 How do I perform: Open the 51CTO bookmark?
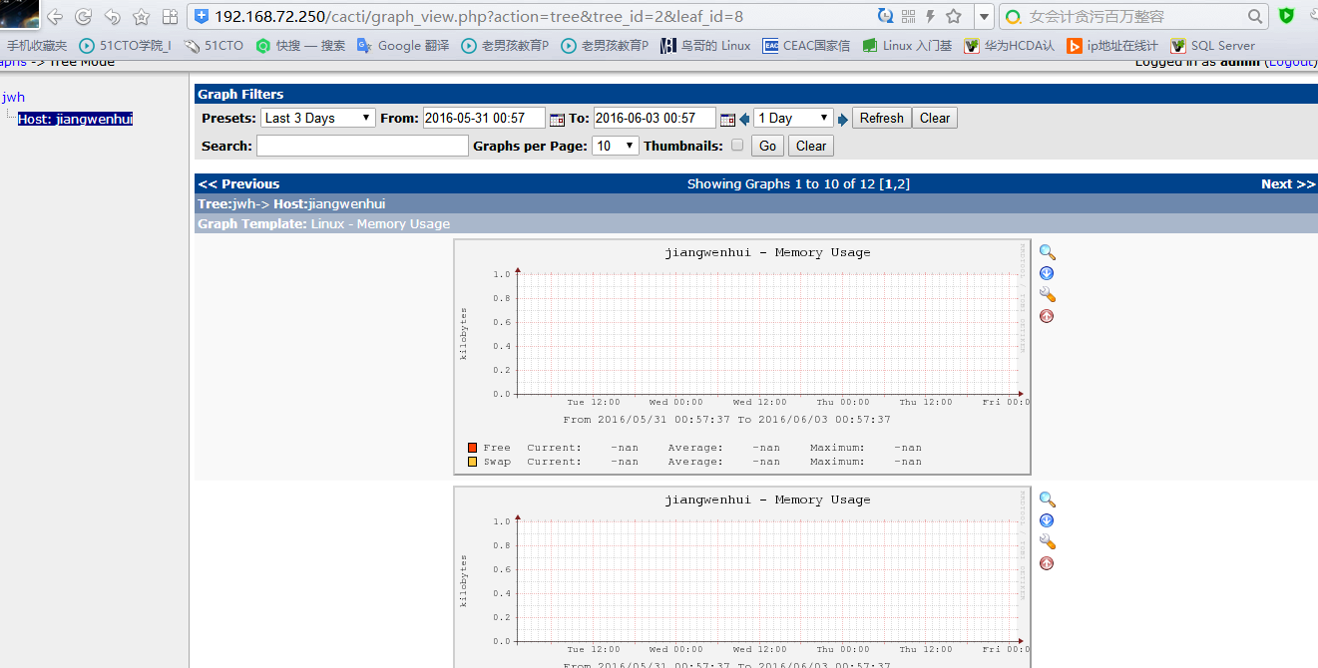click(x=214, y=46)
